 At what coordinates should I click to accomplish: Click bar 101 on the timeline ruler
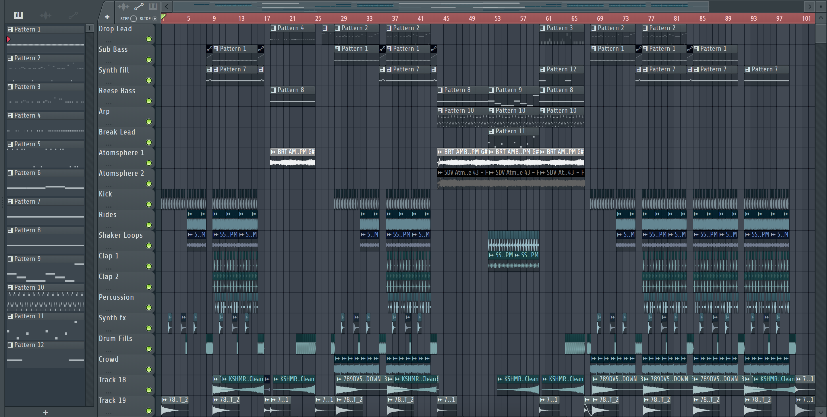click(806, 19)
